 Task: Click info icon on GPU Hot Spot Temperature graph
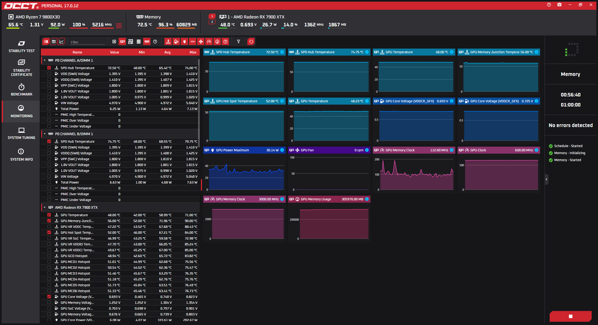(282, 101)
